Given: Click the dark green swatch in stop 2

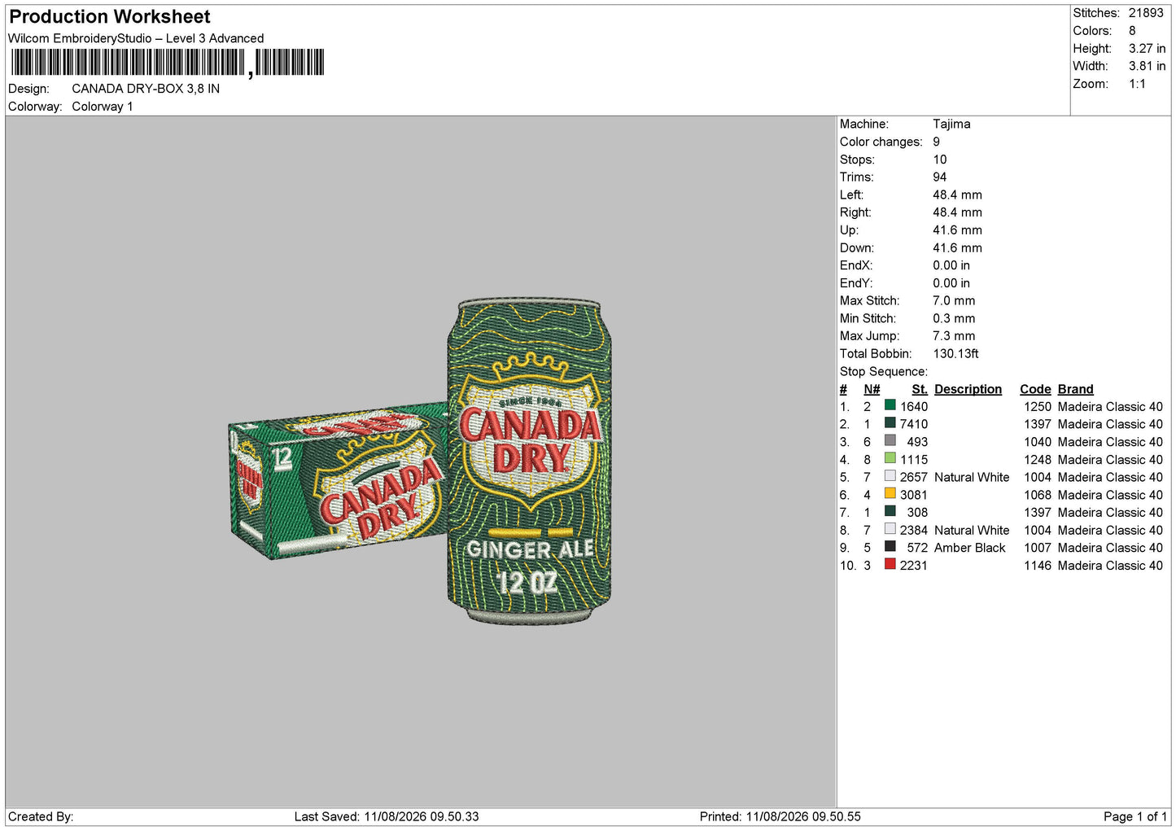Looking at the screenshot, I should (890, 423).
